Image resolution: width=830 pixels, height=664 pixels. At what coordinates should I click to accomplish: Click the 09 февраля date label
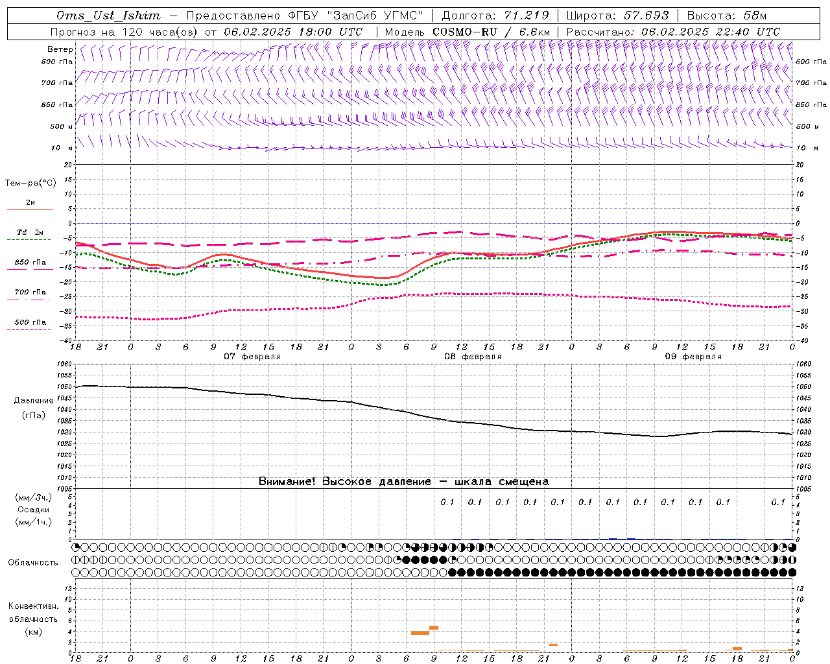(693, 357)
